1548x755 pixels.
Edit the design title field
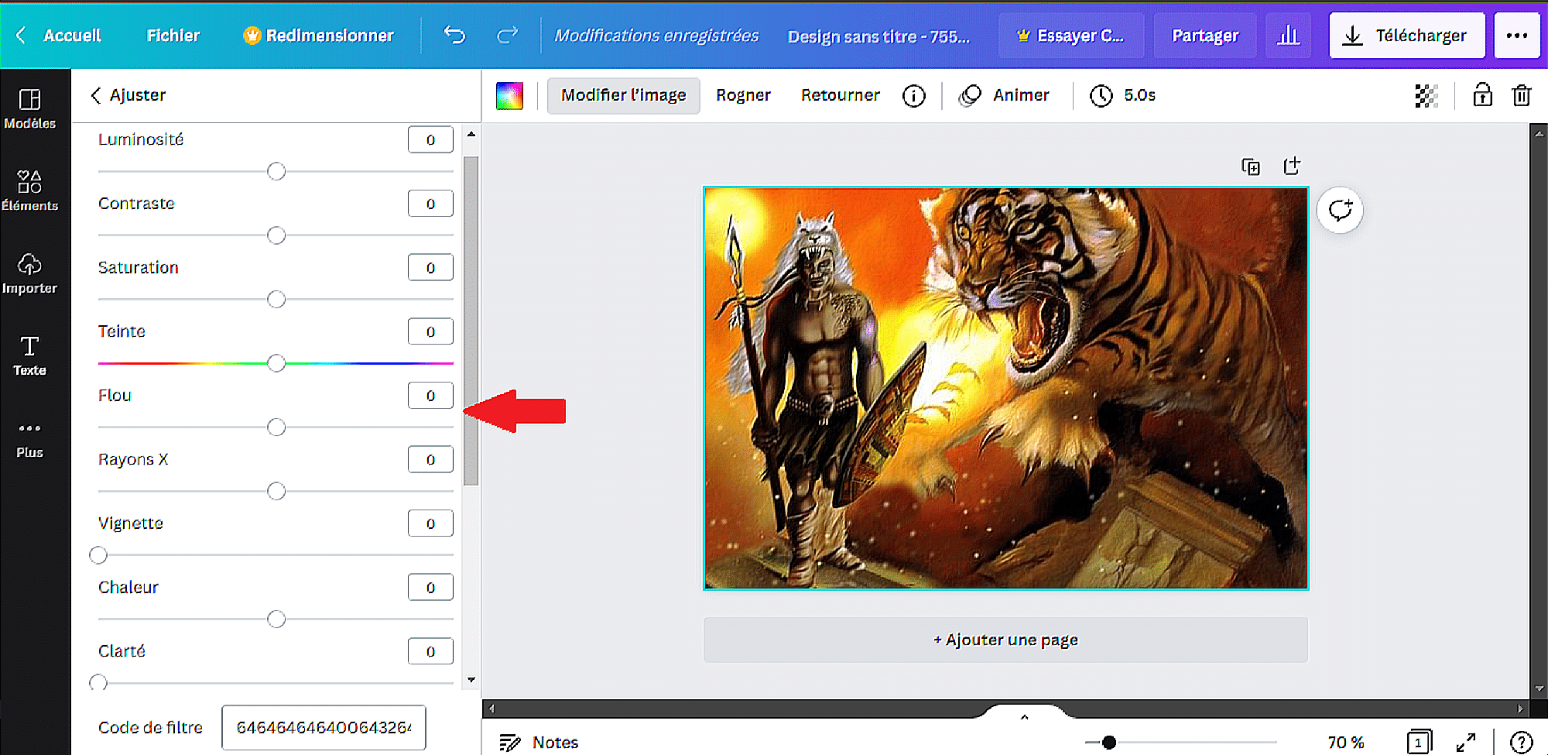click(878, 36)
